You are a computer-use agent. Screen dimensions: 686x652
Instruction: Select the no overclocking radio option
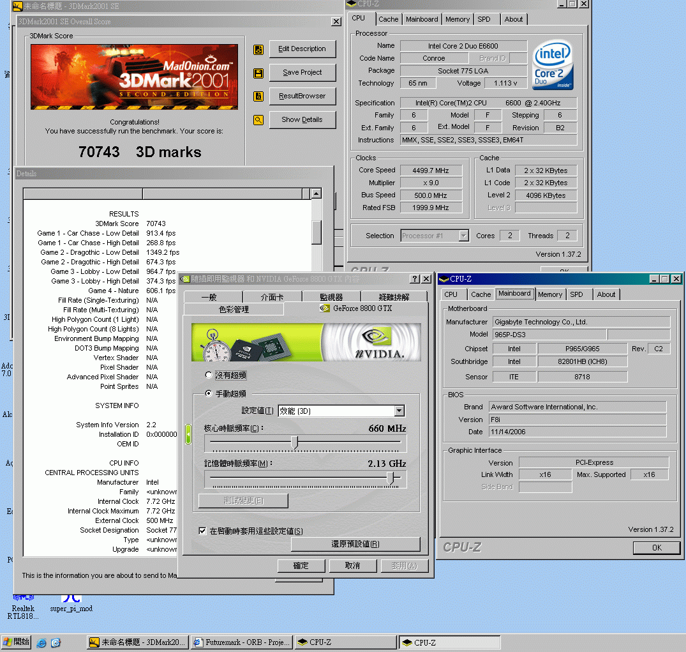tap(208, 375)
